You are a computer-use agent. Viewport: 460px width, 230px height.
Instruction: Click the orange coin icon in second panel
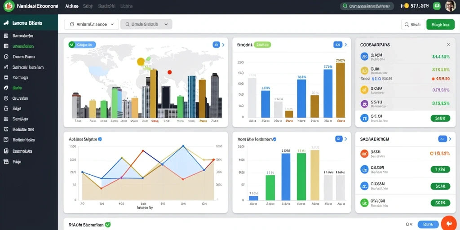tap(364, 153)
